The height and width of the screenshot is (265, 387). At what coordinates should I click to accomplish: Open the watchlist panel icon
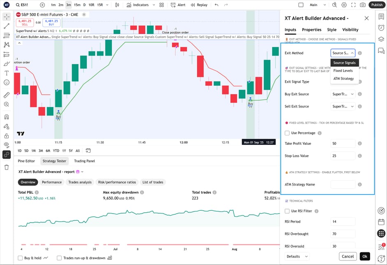[x=381, y=16]
